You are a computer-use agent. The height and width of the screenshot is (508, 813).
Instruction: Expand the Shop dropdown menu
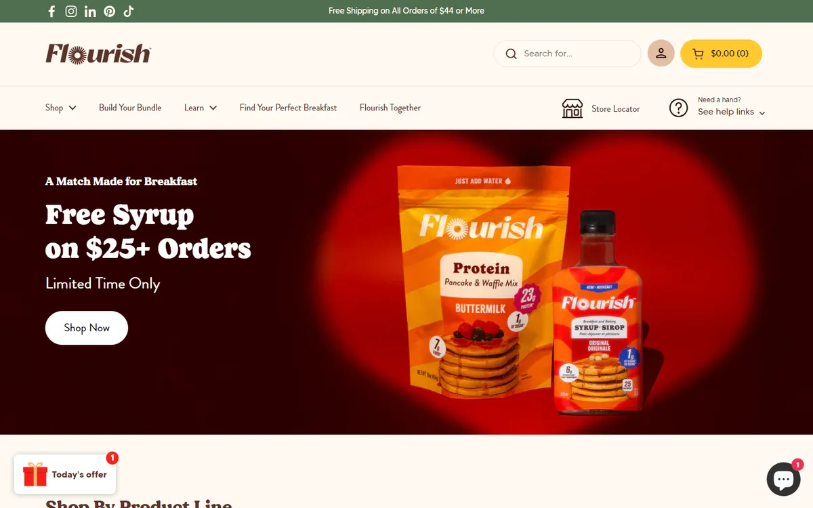(x=61, y=108)
